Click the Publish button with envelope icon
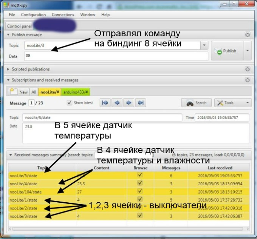This screenshot has height=239, width=257. pyautogui.click(x=226, y=51)
